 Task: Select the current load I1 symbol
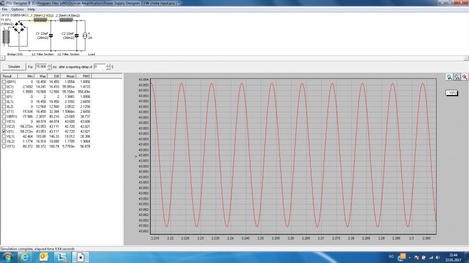click(85, 36)
